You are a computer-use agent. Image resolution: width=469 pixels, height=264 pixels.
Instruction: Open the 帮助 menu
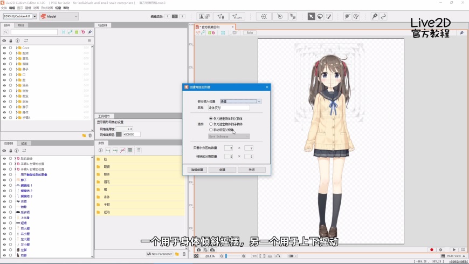(x=66, y=8)
